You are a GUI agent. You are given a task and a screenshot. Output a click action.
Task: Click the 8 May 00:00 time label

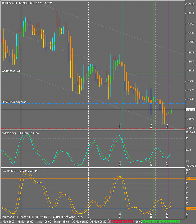click(x=44, y=222)
